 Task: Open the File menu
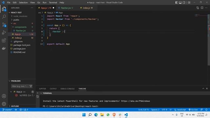coord(9,3)
